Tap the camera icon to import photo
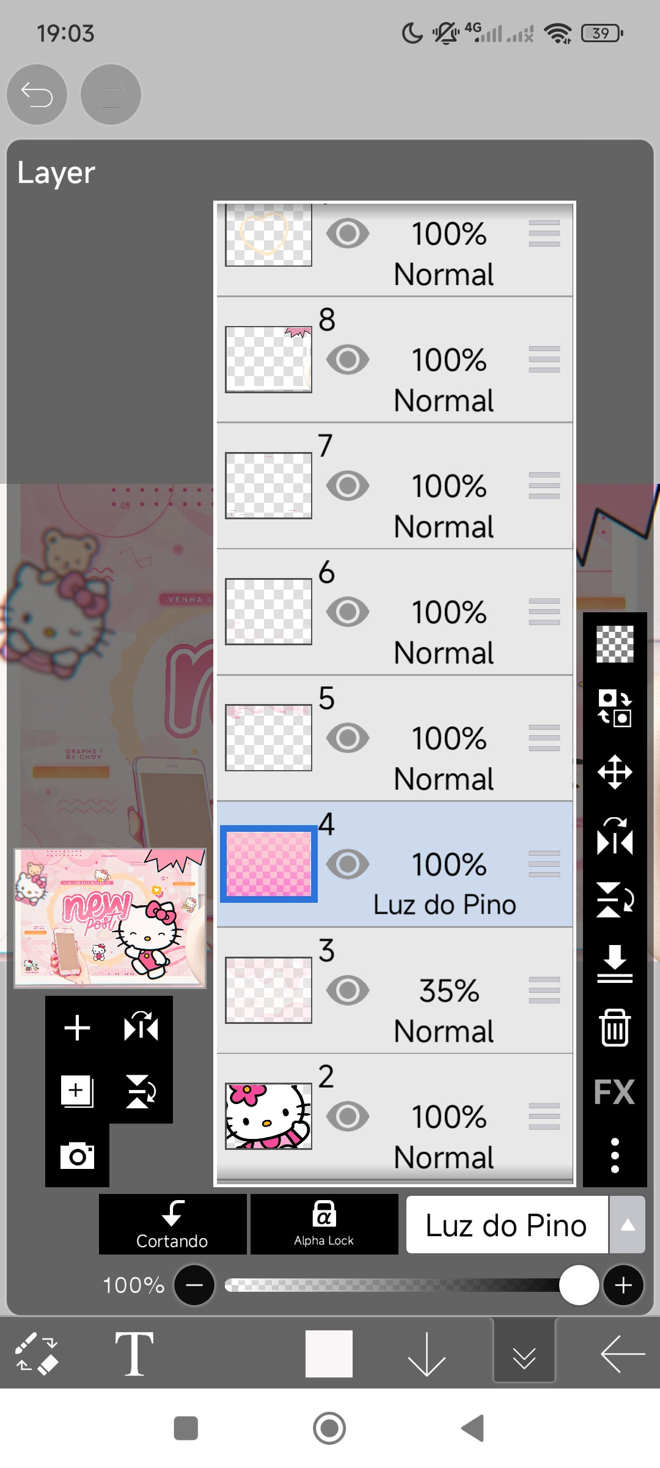 coord(77,1155)
